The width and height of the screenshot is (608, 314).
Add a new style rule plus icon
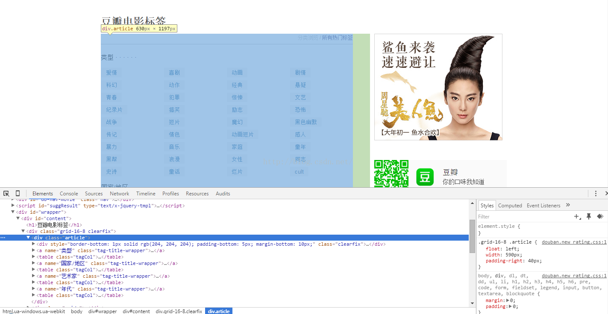tap(577, 217)
